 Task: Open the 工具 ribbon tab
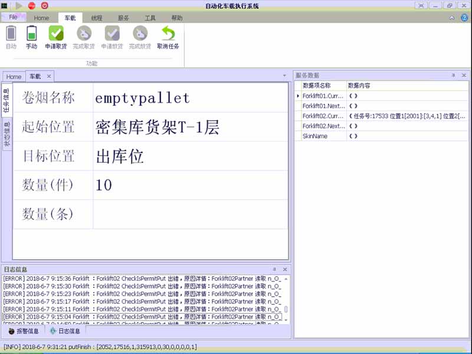(150, 18)
